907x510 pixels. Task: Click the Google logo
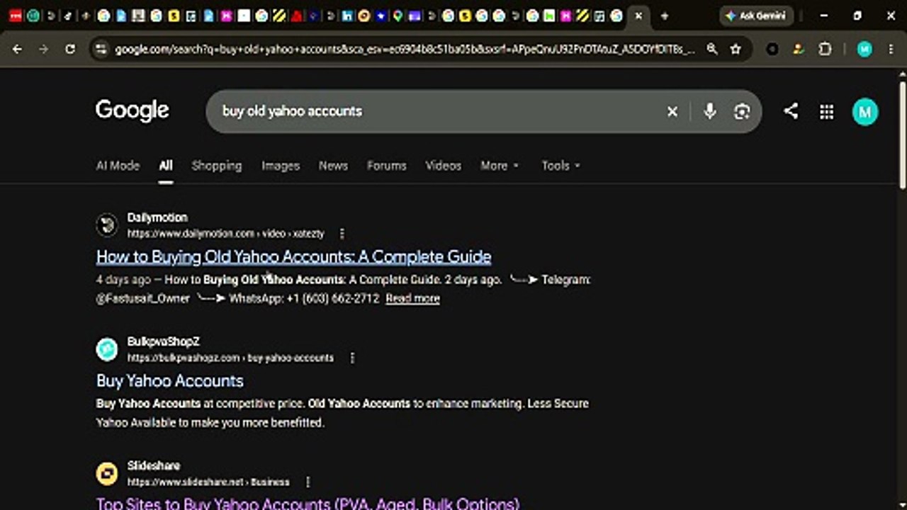point(133,110)
